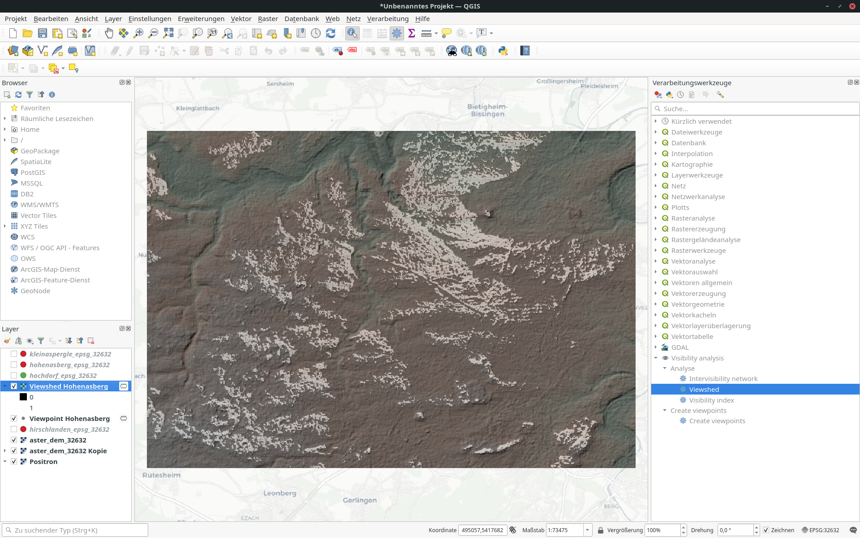Select the Intervisibility network algorithm
Image resolution: width=860 pixels, height=538 pixels.
723,378
